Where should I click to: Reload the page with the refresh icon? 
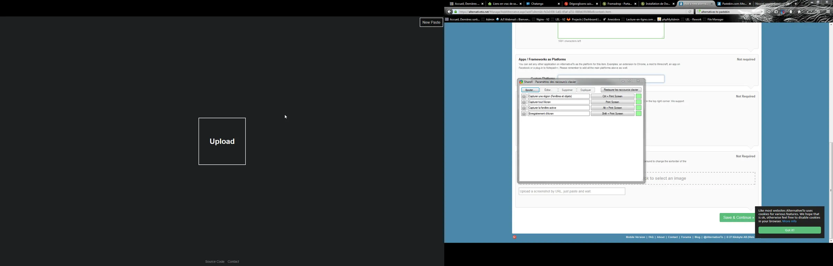[690, 12]
